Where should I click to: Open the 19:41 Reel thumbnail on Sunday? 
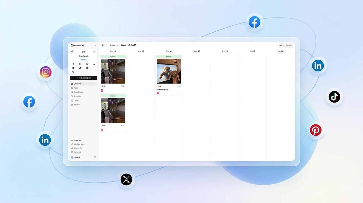pyautogui.click(x=113, y=71)
